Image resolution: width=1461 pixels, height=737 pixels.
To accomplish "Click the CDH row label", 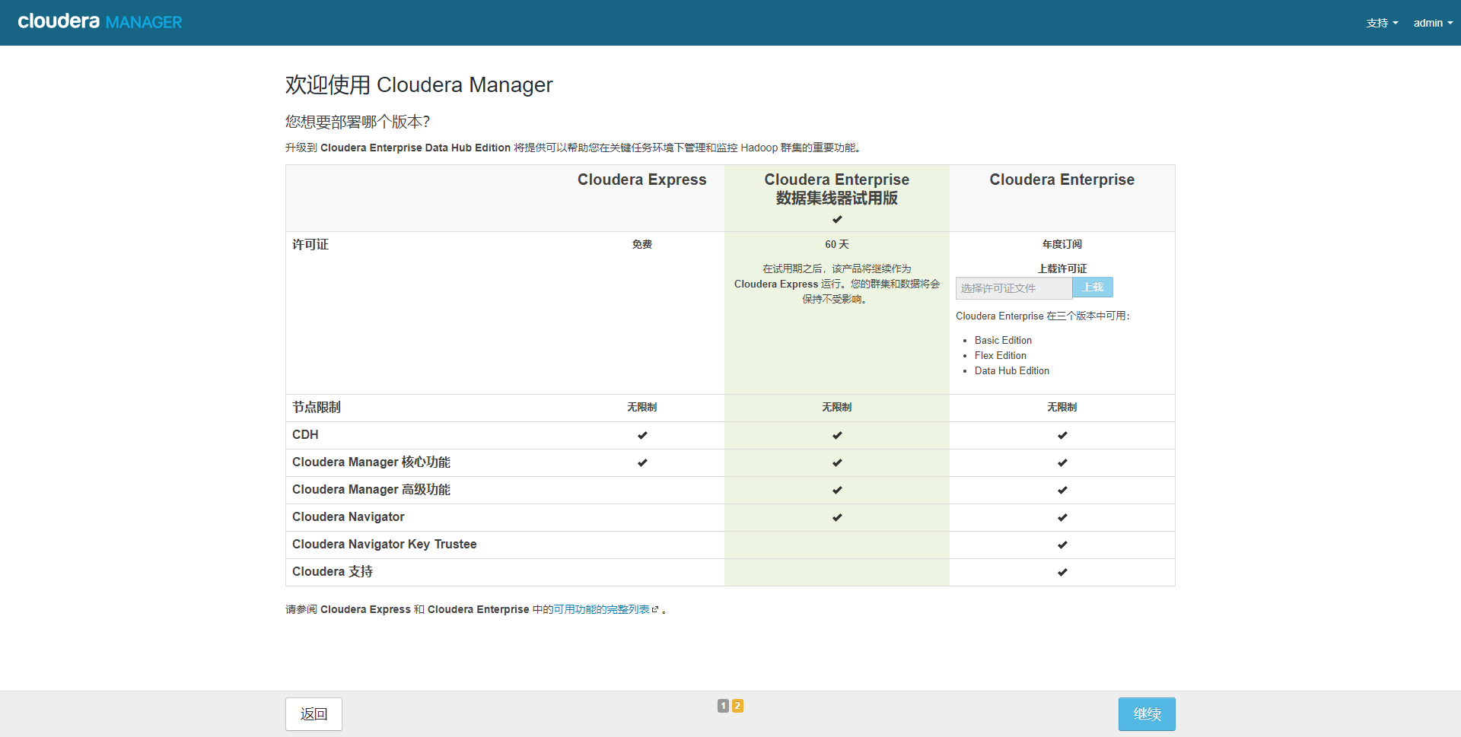I will pyautogui.click(x=305, y=434).
